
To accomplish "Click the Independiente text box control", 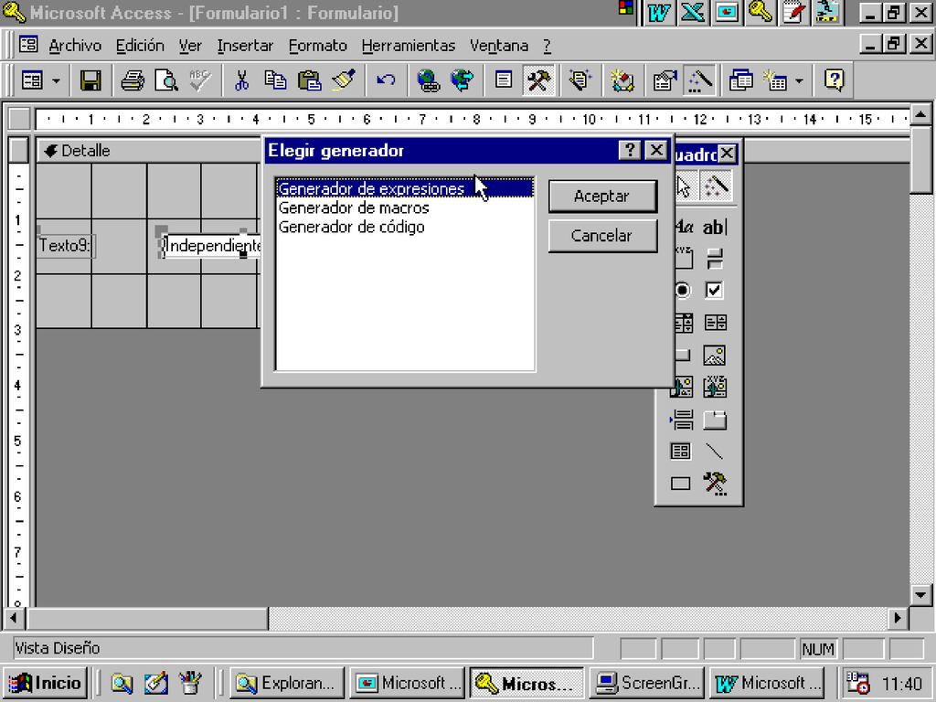I will (212, 245).
